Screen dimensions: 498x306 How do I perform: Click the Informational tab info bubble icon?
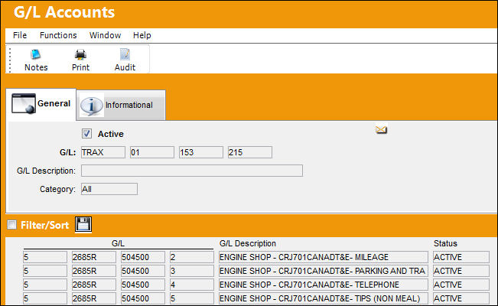[92, 105]
